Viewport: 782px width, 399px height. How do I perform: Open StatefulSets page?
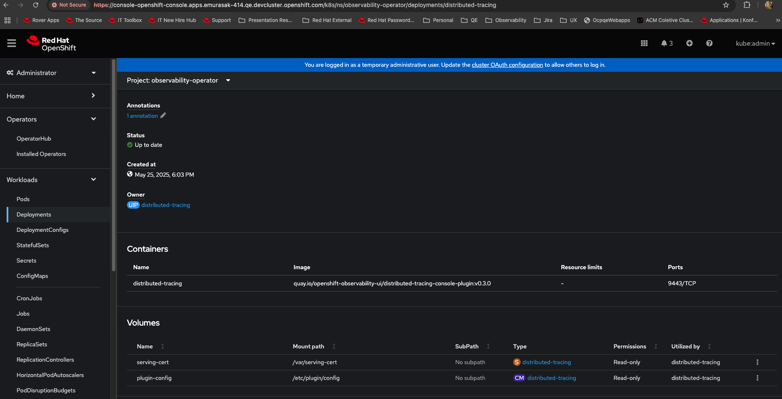[x=32, y=245]
